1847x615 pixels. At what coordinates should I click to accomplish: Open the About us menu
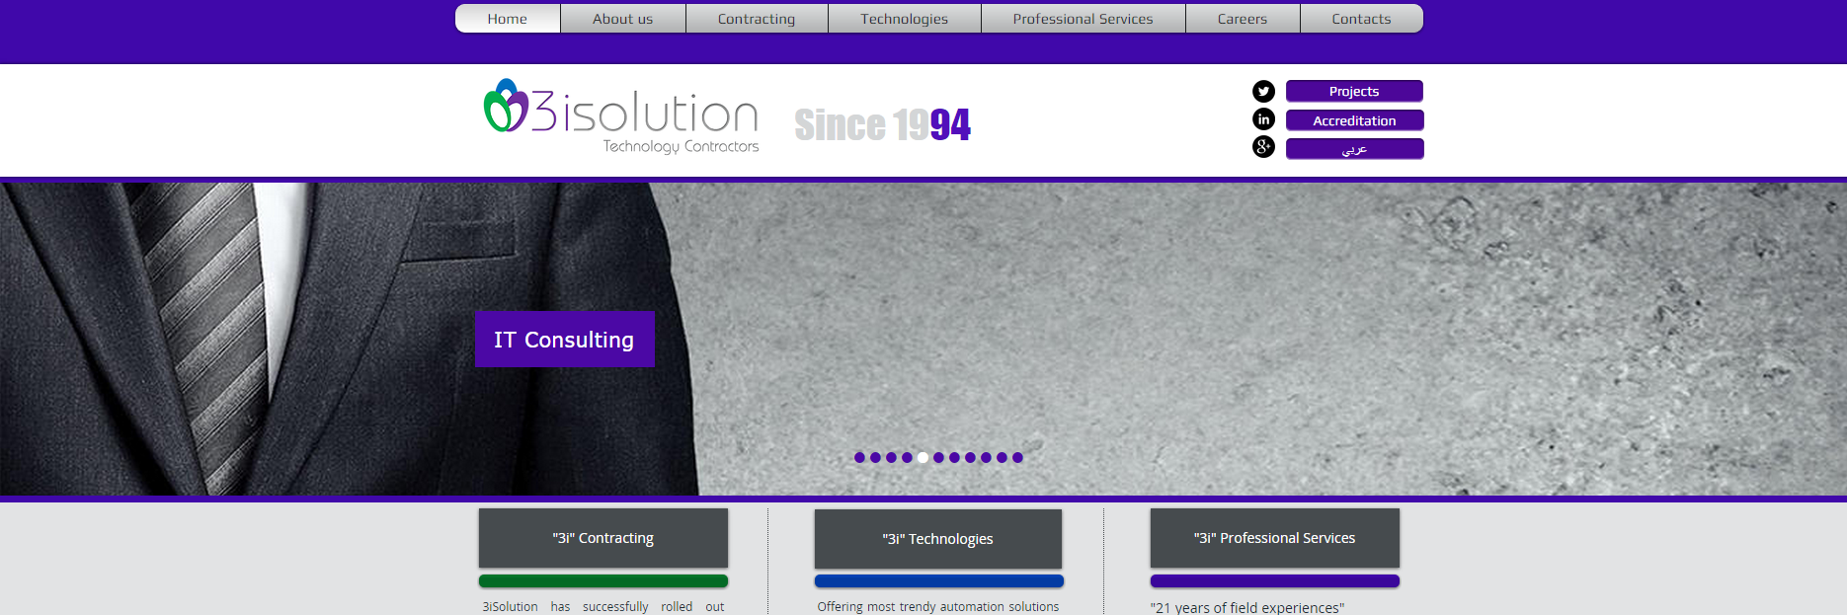click(x=623, y=19)
